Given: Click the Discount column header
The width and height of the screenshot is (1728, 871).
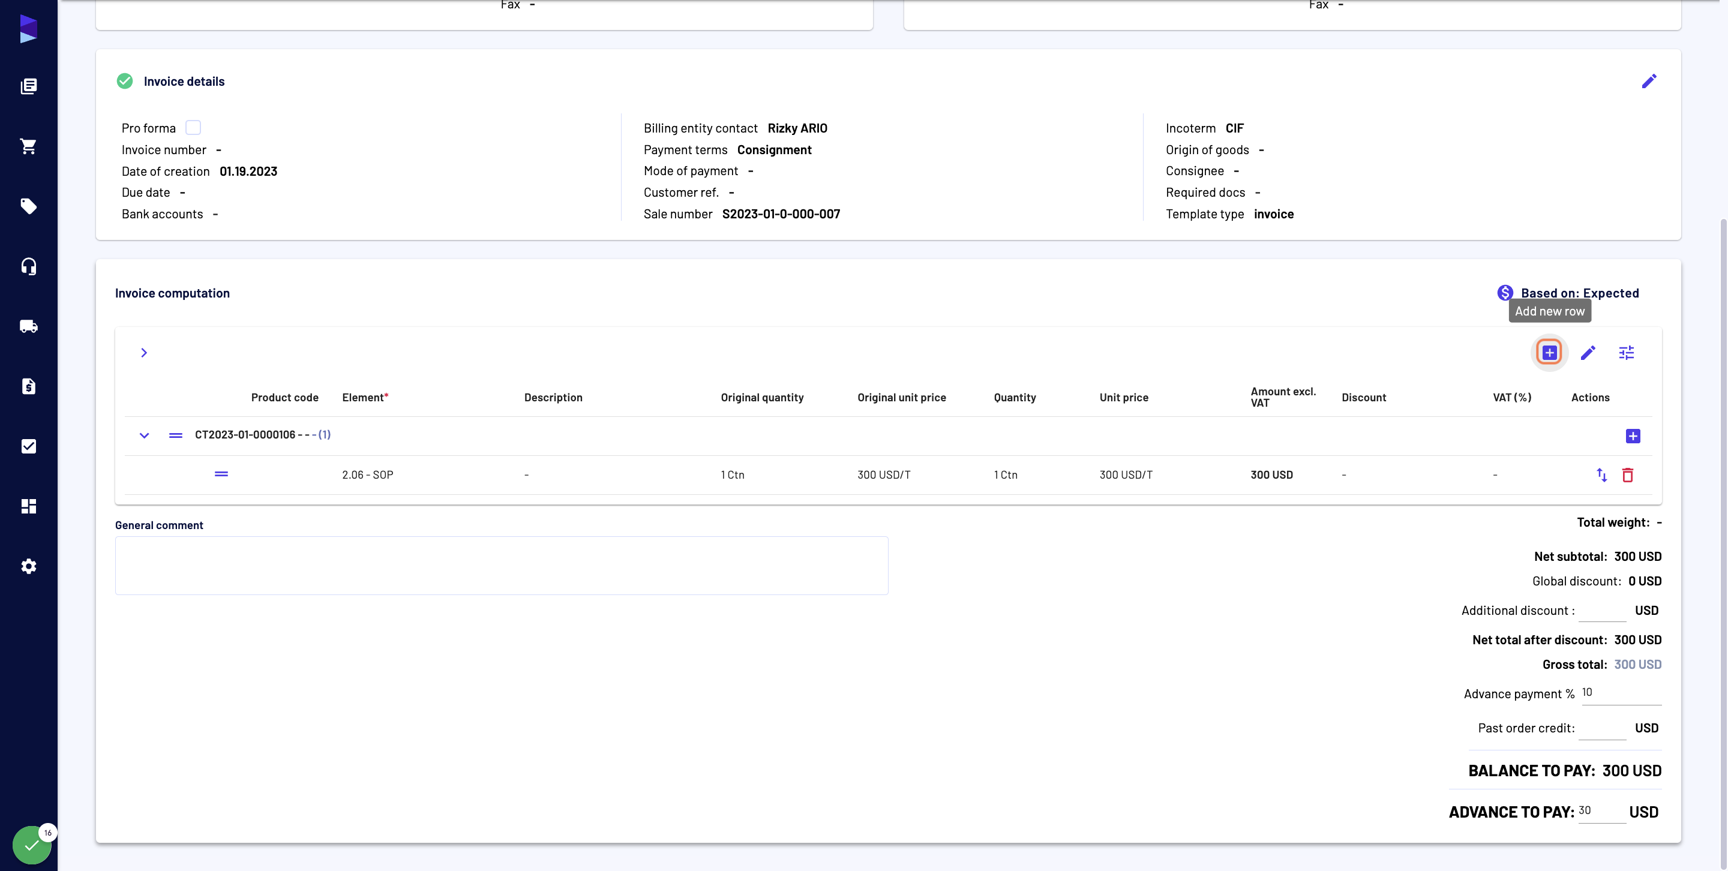Looking at the screenshot, I should point(1364,398).
